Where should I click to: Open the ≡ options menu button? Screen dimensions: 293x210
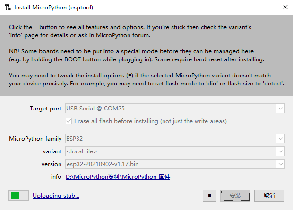tap(209, 196)
